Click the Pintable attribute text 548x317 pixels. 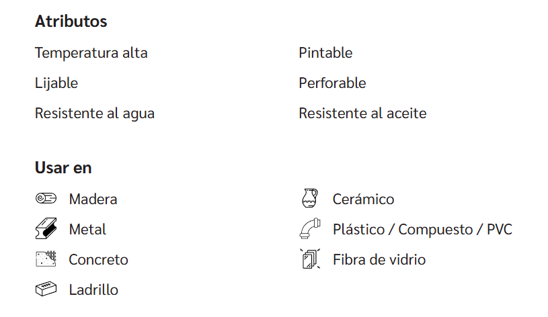click(325, 52)
